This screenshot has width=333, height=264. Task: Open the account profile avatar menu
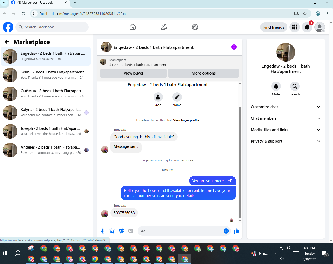click(320, 27)
